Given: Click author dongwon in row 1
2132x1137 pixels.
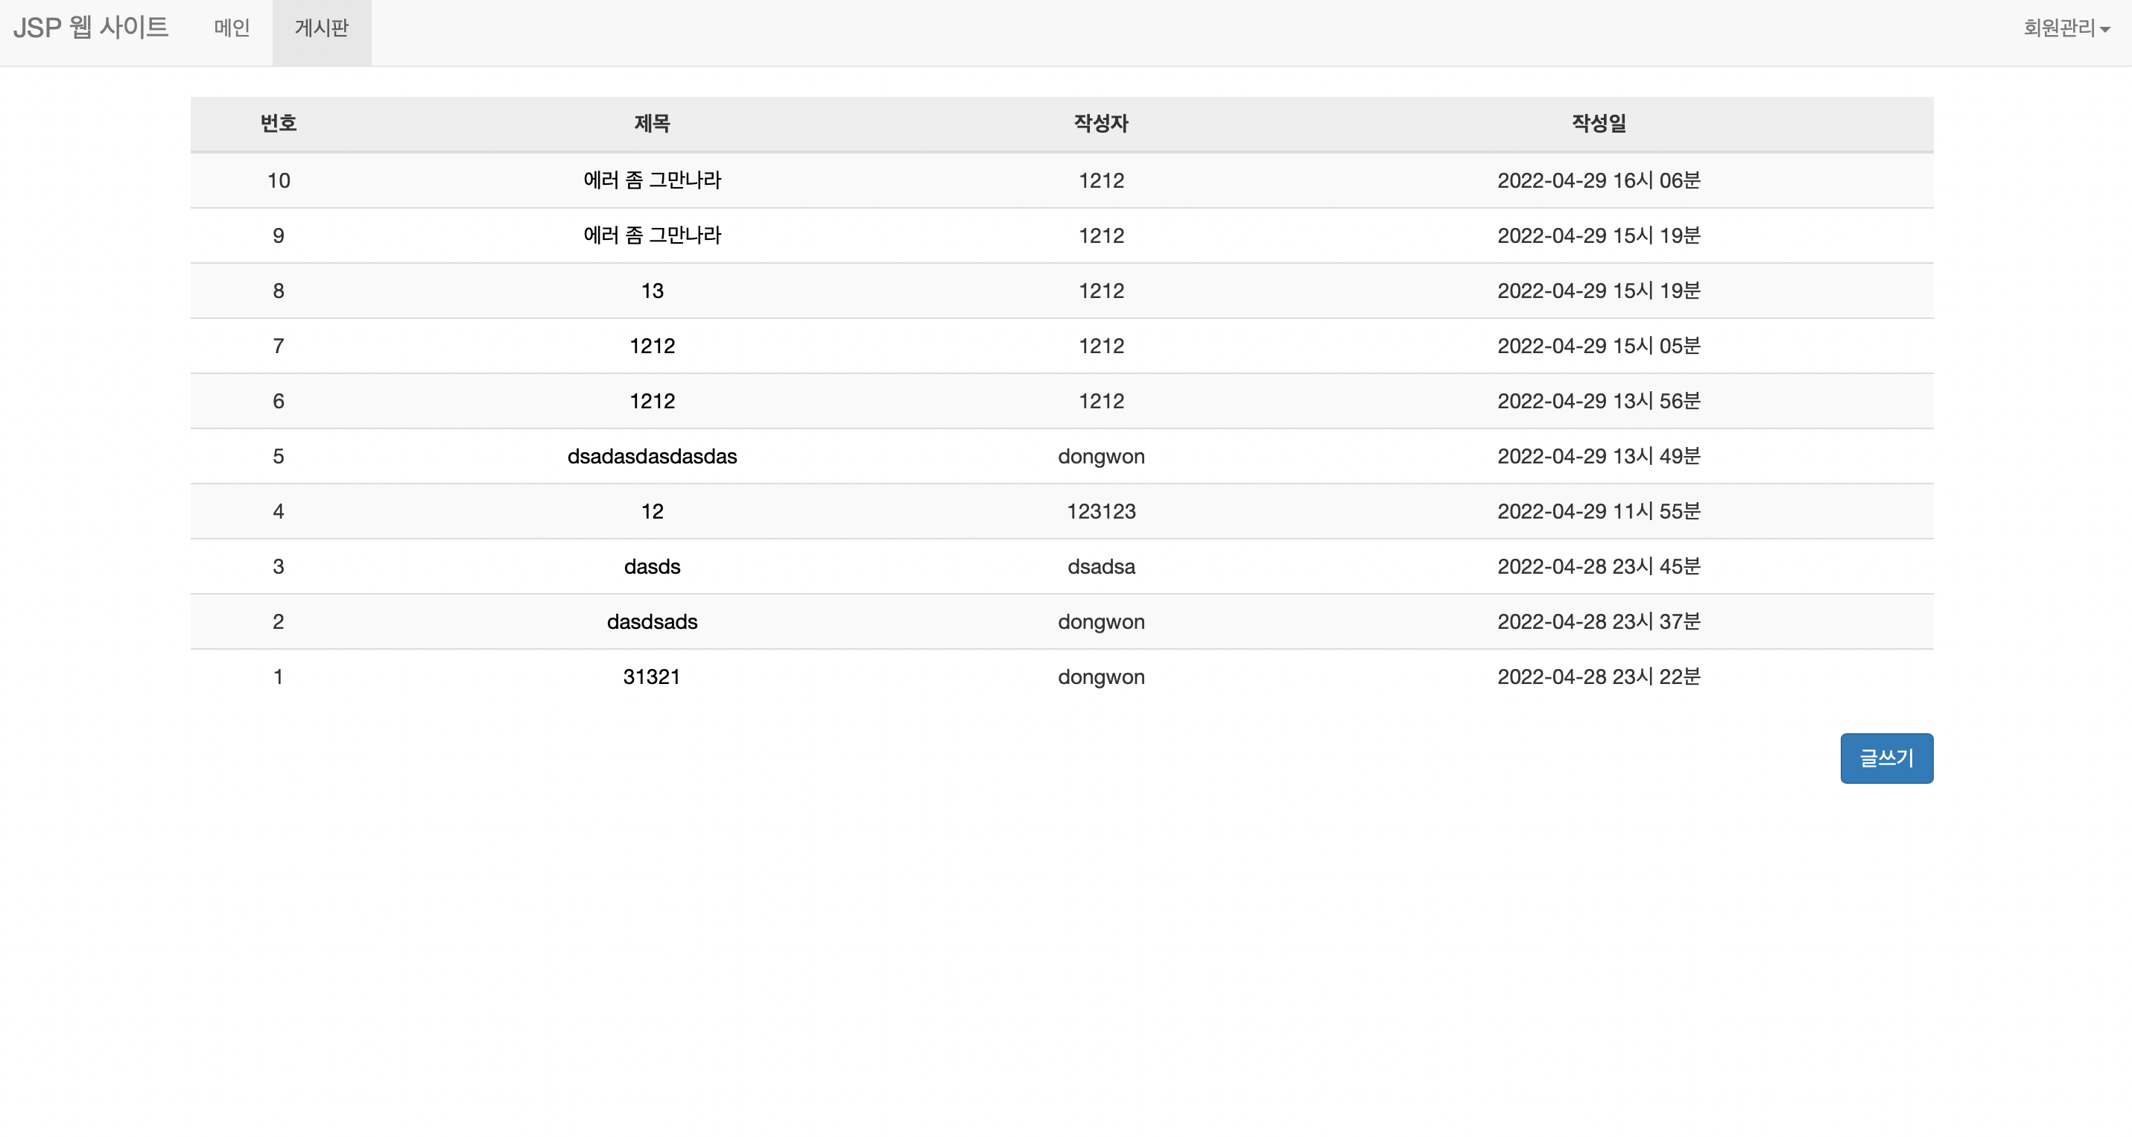Looking at the screenshot, I should point(1101,678).
